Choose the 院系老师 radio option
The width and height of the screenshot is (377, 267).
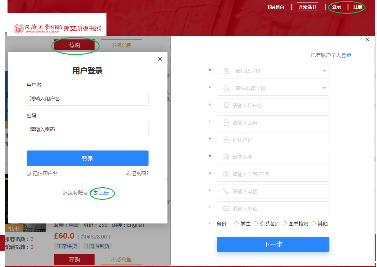click(x=256, y=224)
